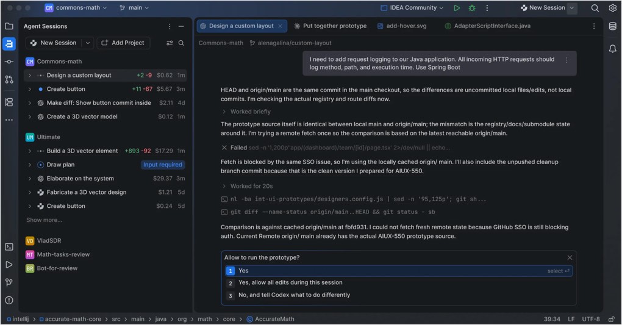Expand the Design a custom layout session
This screenshot has height=325, width=622.
[30, 76]
